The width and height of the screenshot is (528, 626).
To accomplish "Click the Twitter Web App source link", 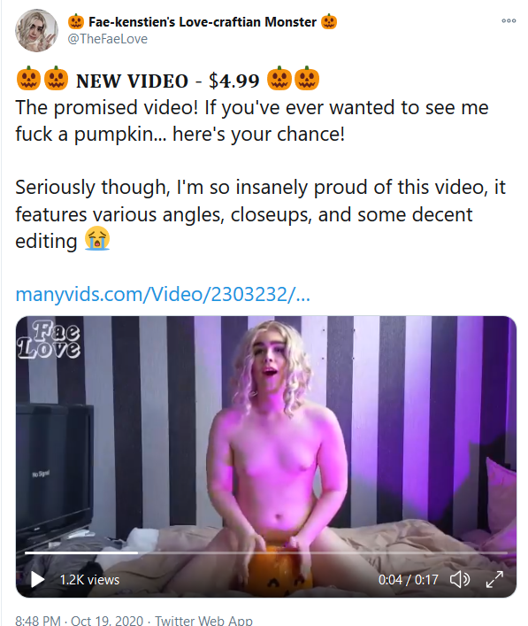I will [203, 620].
